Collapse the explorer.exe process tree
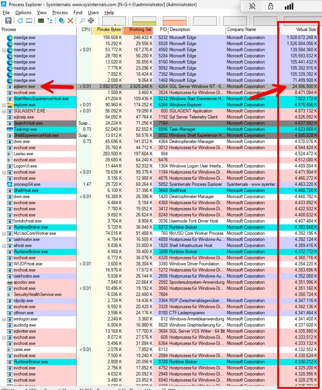 coord(4,105)
